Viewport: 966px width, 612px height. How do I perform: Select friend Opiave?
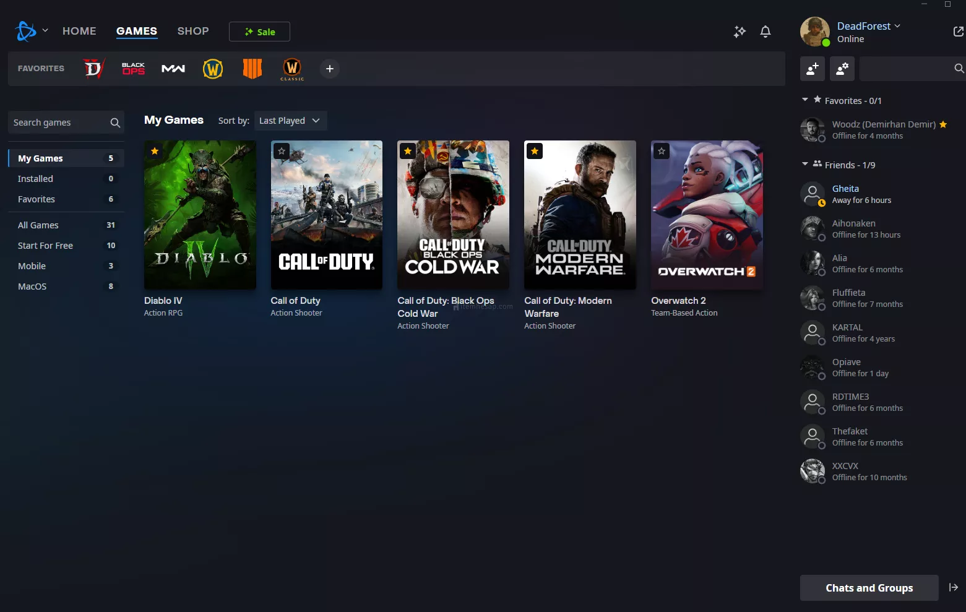click(879, 367)
